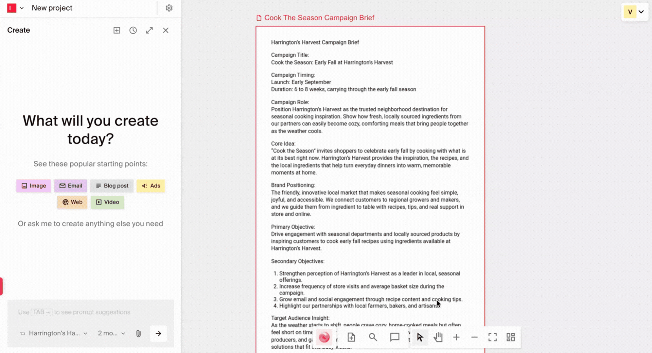Viewport: 652px width, 353px height.
Task: Click the 'Campaign Timing:' label
Action: tap(293, 75)
